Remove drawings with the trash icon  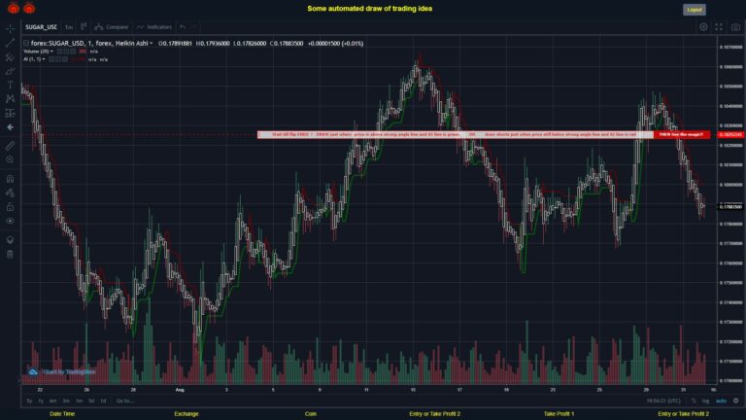[x=10, y=254]
